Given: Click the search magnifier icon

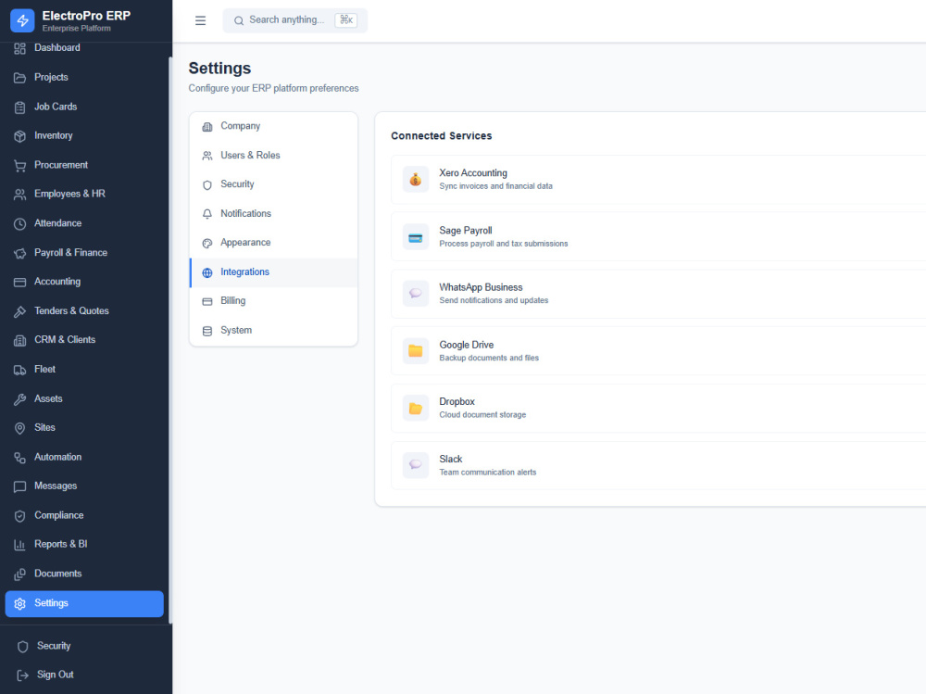Looking at the screenshot, I should click(239, 20).
